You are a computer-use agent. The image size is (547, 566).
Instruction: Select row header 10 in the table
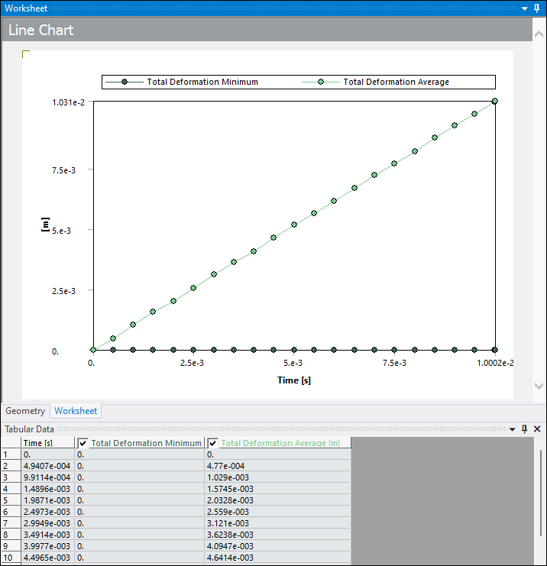point(11,558)
